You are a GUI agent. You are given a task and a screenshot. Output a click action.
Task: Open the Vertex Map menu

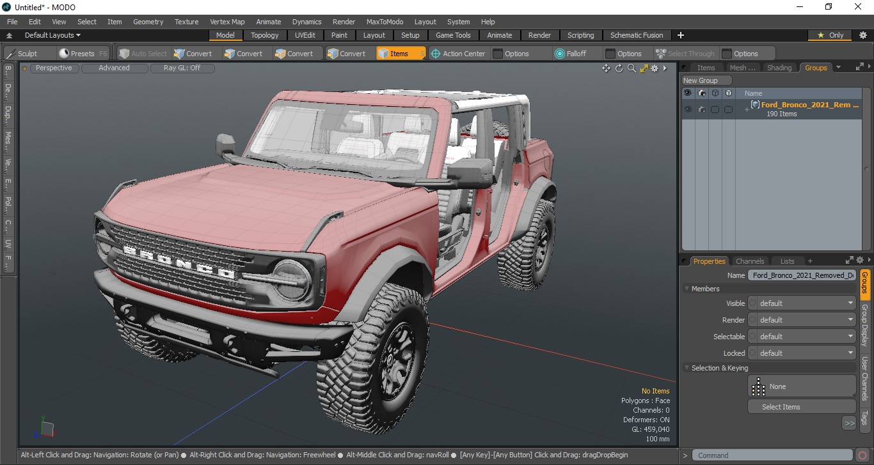[x=227, y=22]
